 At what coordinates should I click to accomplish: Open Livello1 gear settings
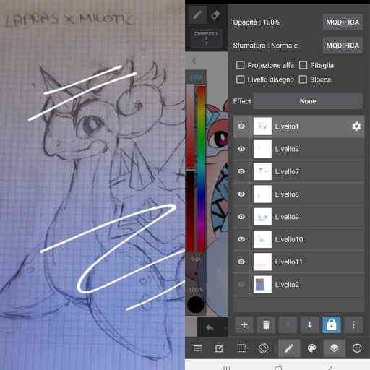click(356, 126)
